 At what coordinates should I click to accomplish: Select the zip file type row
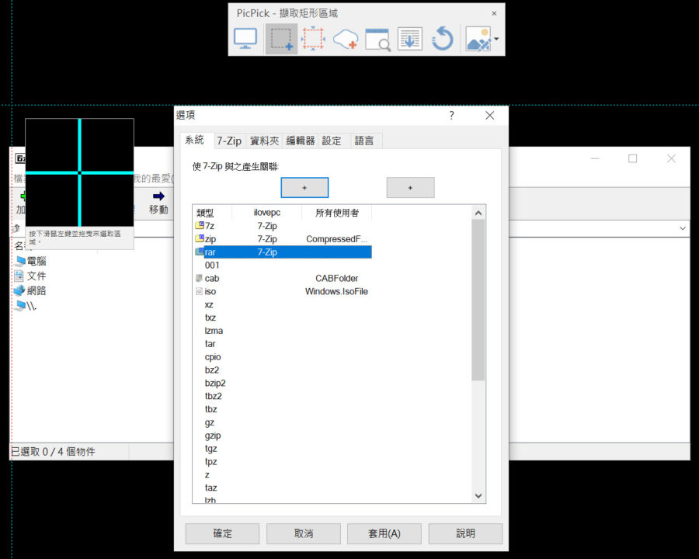point(283,239)
